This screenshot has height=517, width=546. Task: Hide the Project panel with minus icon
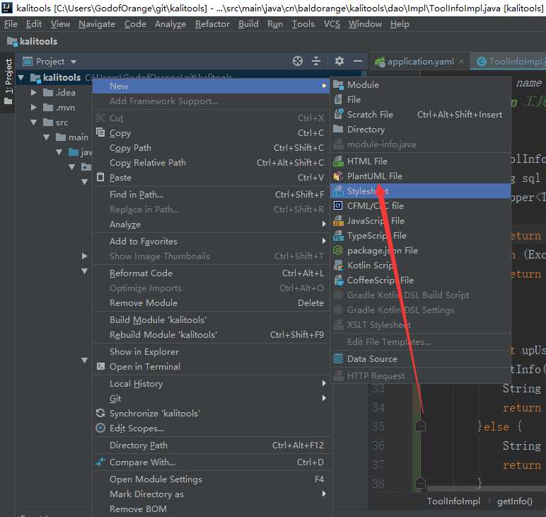358,62
